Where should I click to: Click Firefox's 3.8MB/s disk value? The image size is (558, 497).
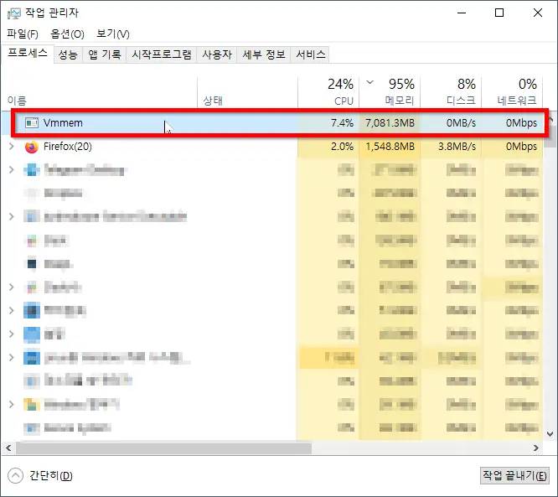point(457,147)
